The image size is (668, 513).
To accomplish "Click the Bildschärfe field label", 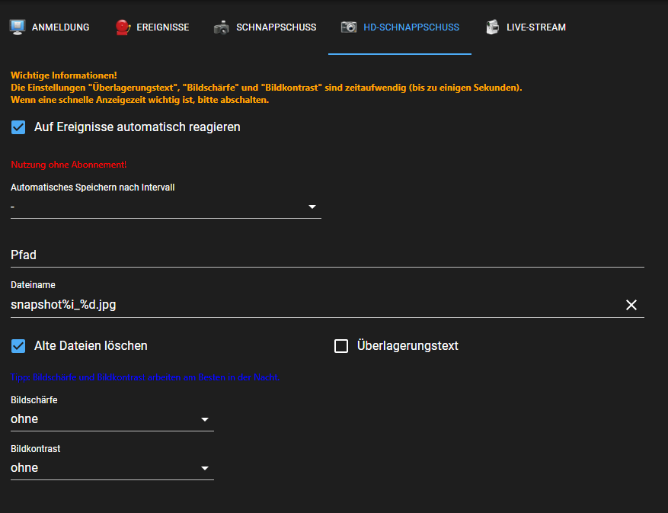I will pyautogui.click(x=34, y=400).
